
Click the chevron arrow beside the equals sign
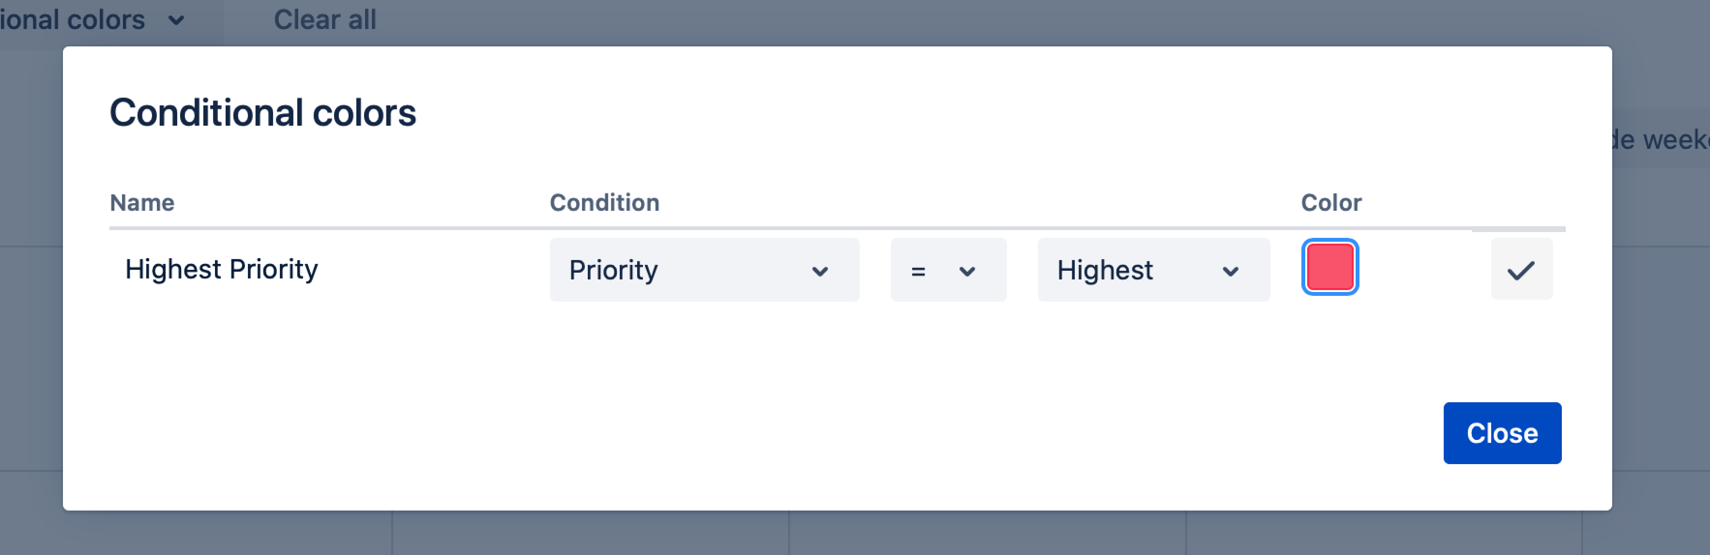tap(967, 271)
